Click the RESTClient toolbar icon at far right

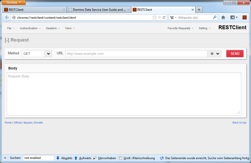pos(244,18)
